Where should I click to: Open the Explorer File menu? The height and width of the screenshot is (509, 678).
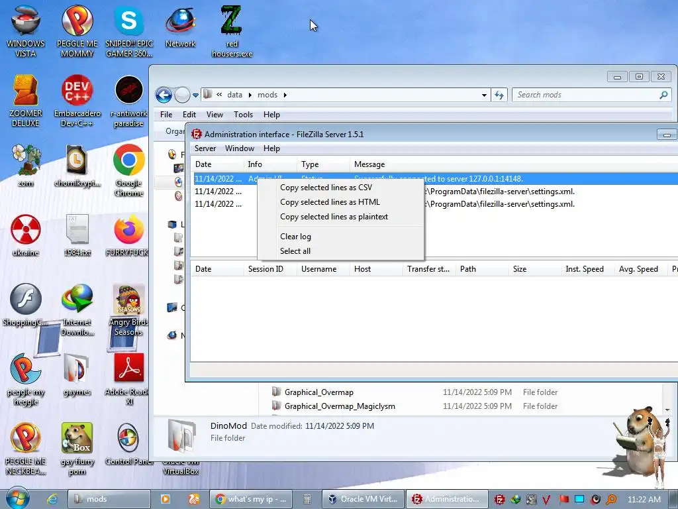(x=166, y=114)
